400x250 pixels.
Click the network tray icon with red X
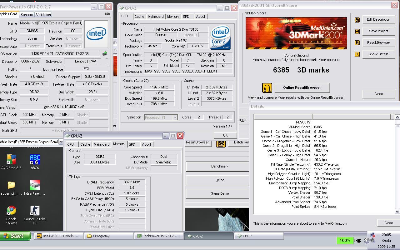372,235
